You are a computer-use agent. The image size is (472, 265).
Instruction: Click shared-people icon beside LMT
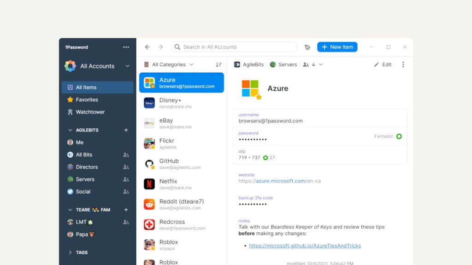pyautogui.click(x=126, y=222)
